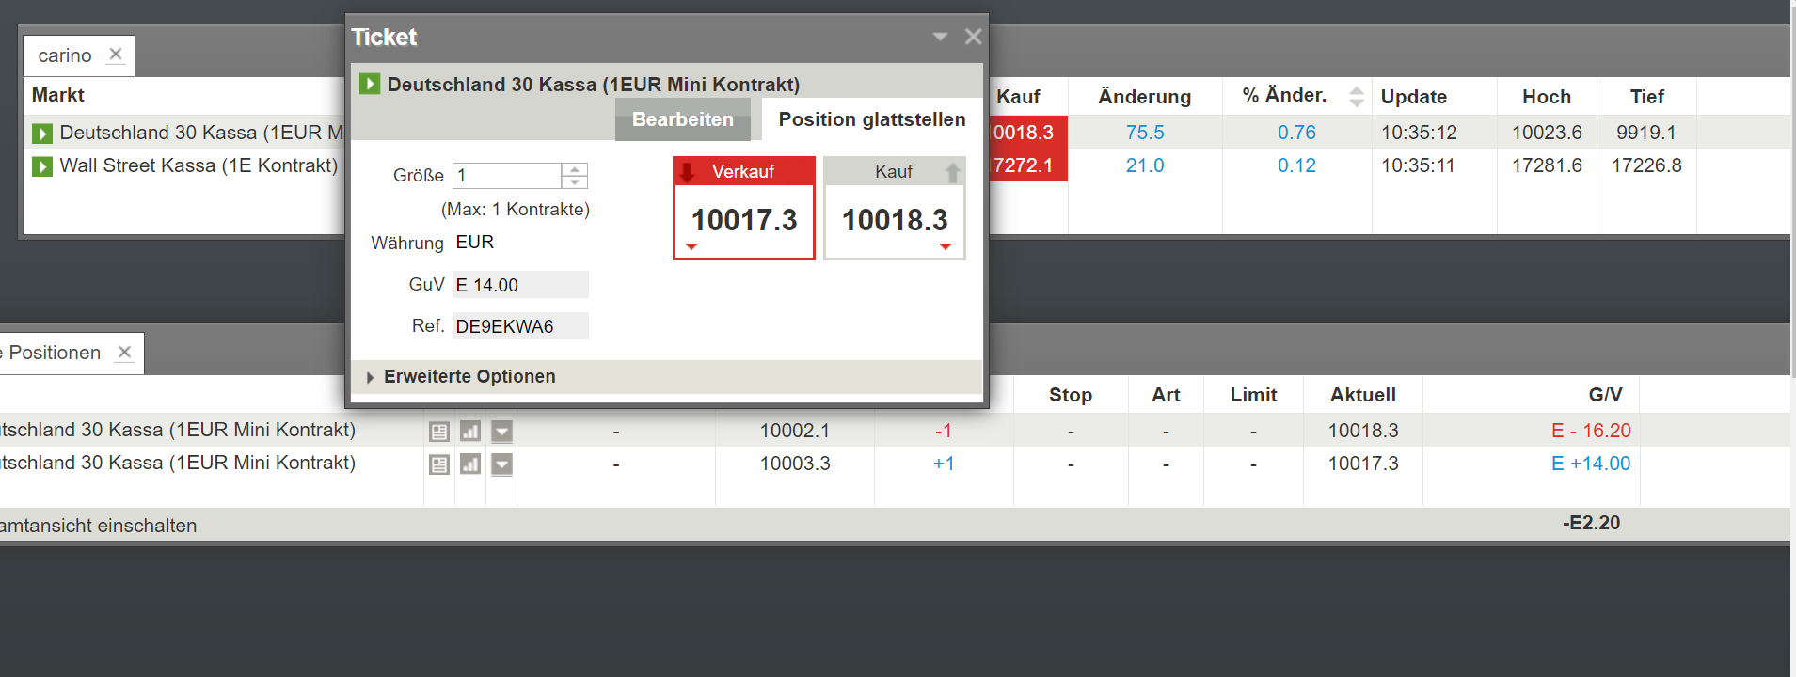This screenshot has height=677, width=1796.
Task: Click the Aktuell value 10017.3 in positions
Action: coord(1363,464)
